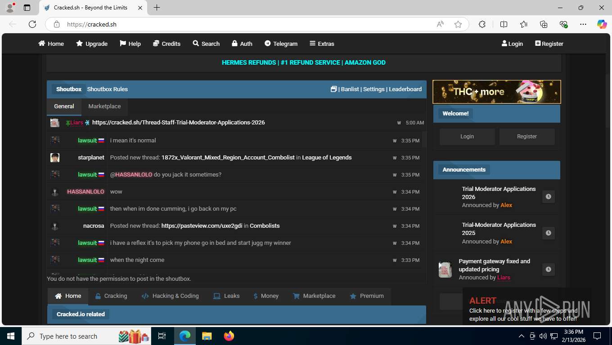
Task: Open the Telegram nav link
Action: (x=281, y=44)
